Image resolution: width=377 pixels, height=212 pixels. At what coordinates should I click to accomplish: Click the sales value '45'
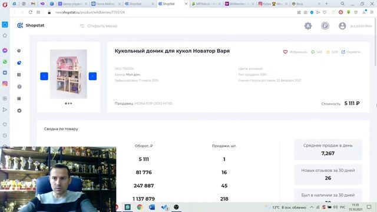(x=224, y=185)
